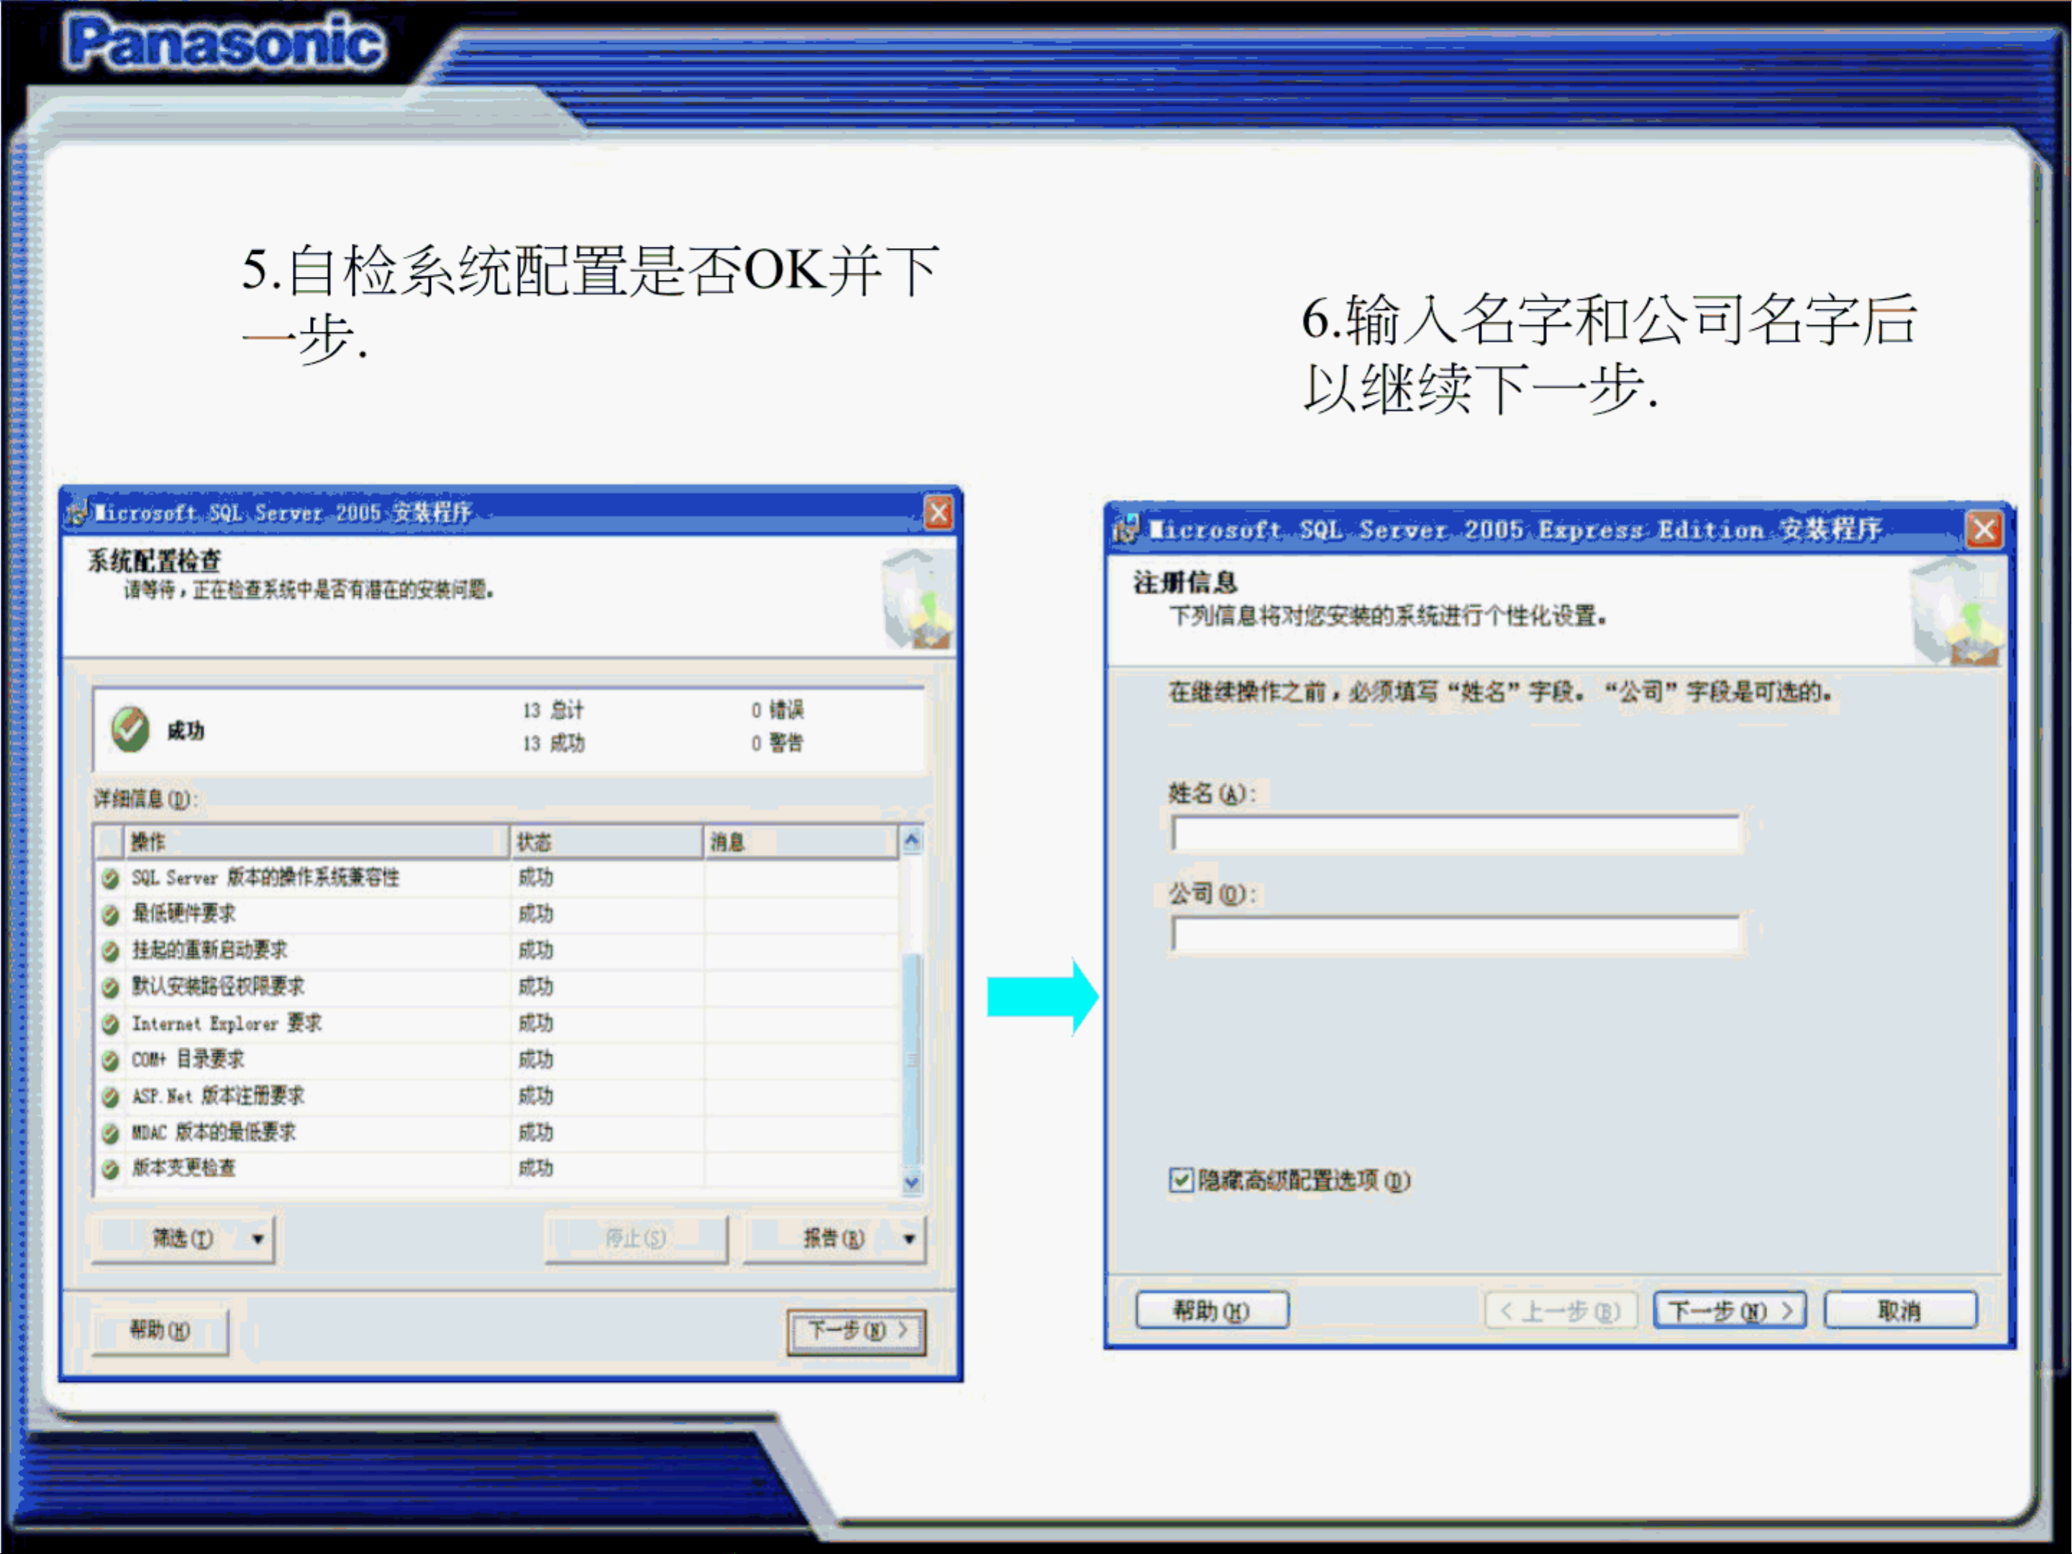Click the installer icon in Express Edition title bar
Image resolution: width=2072 pixels, height=1554 pixels.
pos(1127,529)
